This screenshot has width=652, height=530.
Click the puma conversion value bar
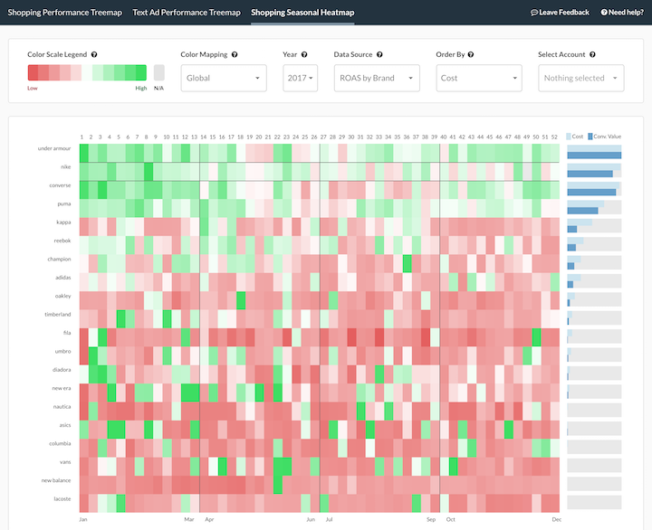[x=582, y=211]
